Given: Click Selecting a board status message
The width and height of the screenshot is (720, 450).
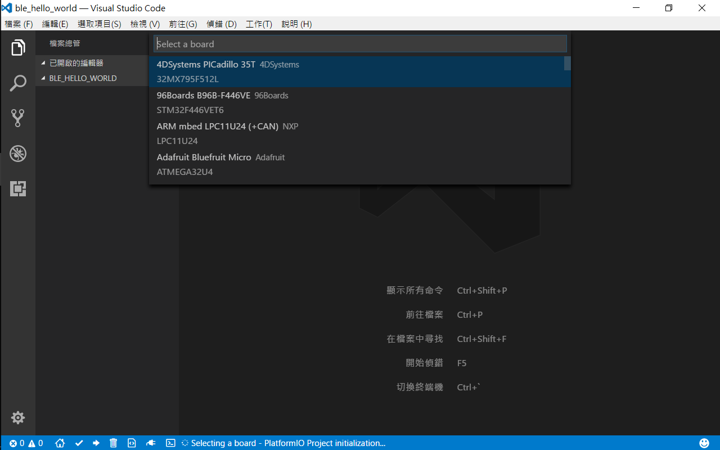Looking at the screenshot, I should pos(283,443).
